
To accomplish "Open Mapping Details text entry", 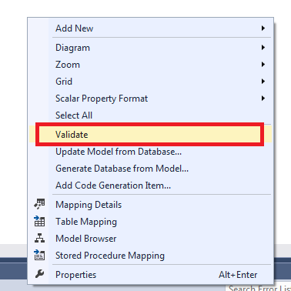I will point(89,205).
